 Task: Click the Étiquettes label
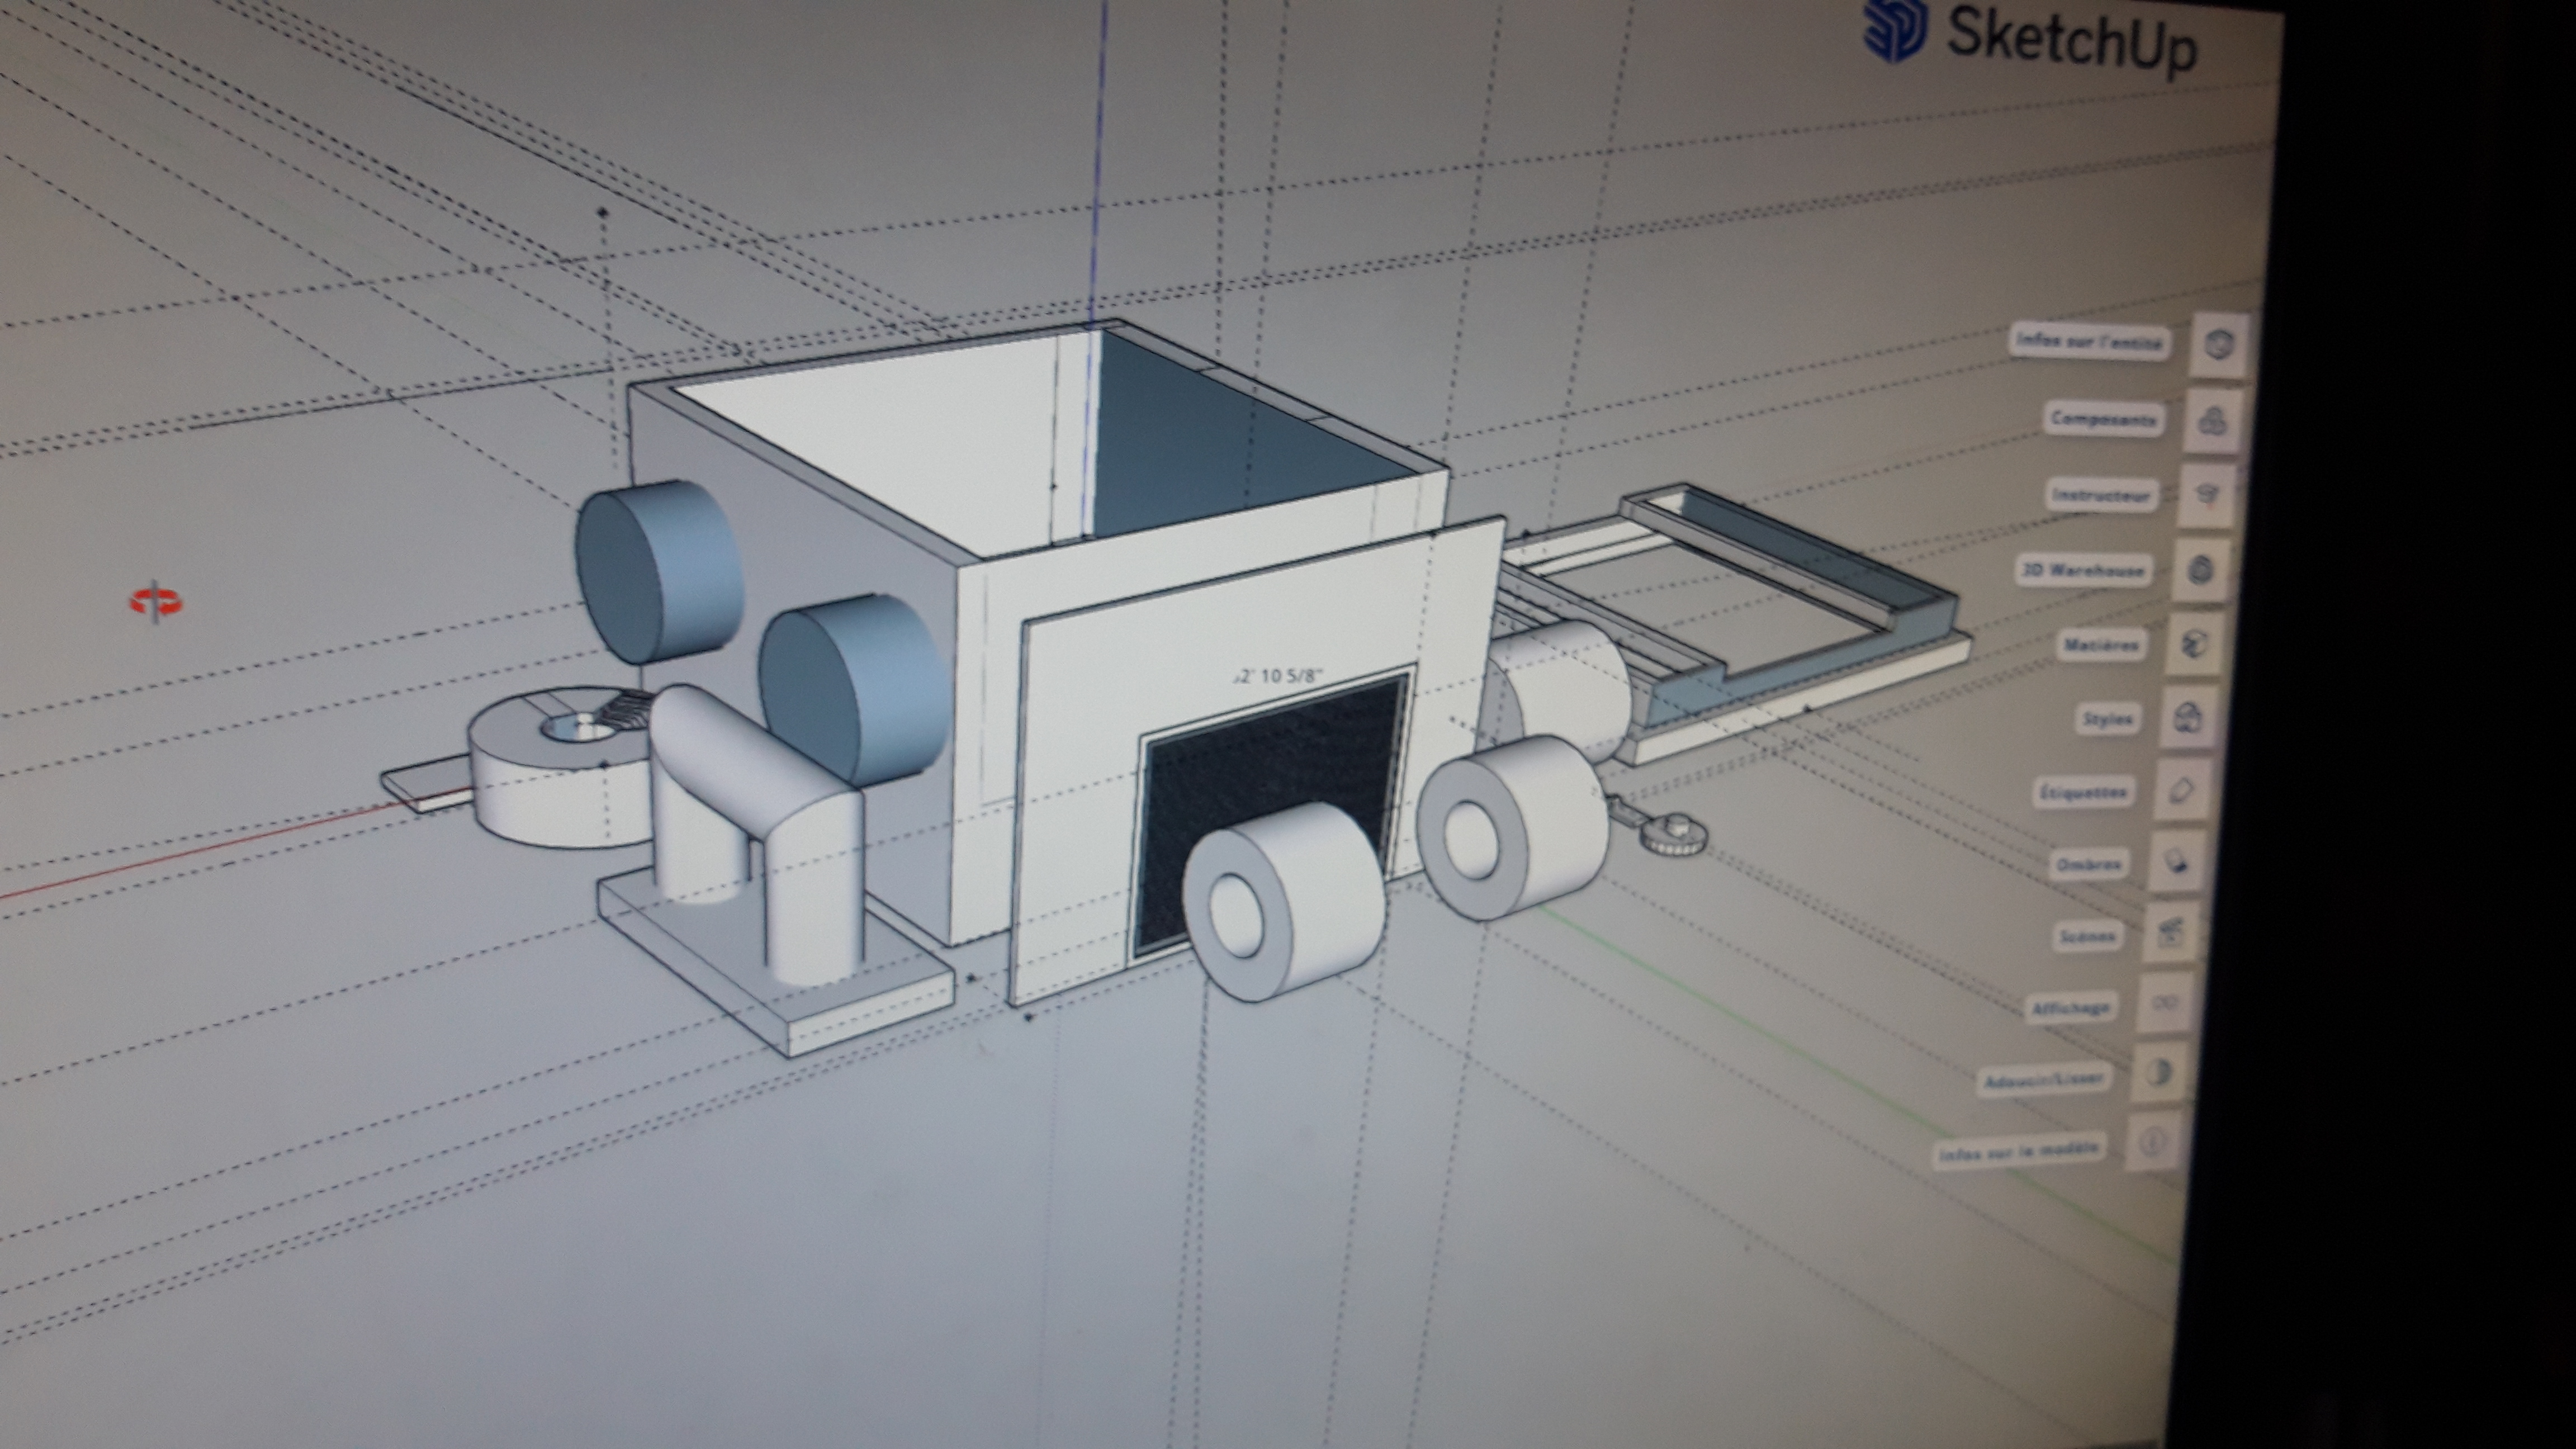(x=2084, y=792)
